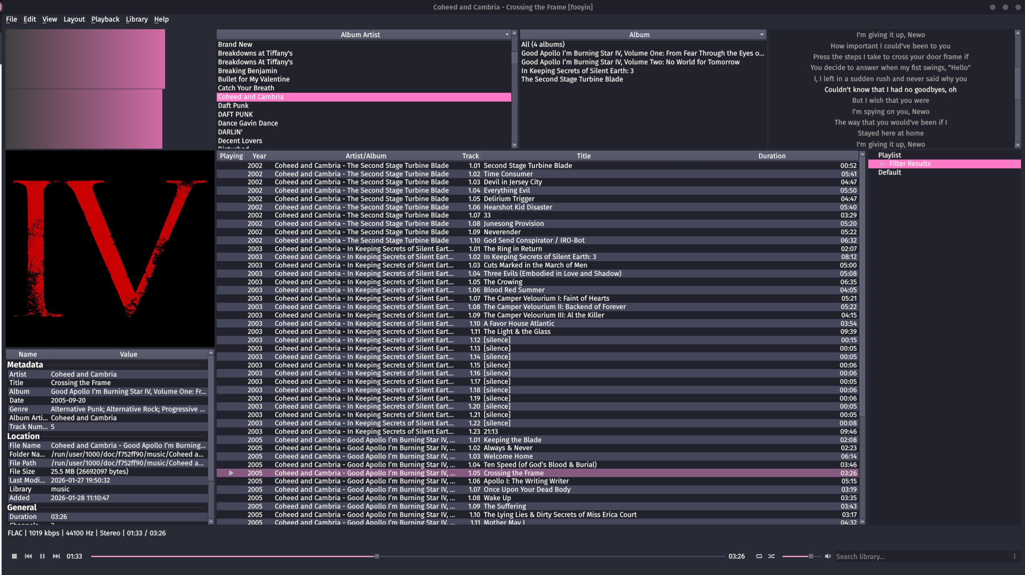Toggle repeat playback mode
This screenshot has width=1025, height=575.
[759, 556]
